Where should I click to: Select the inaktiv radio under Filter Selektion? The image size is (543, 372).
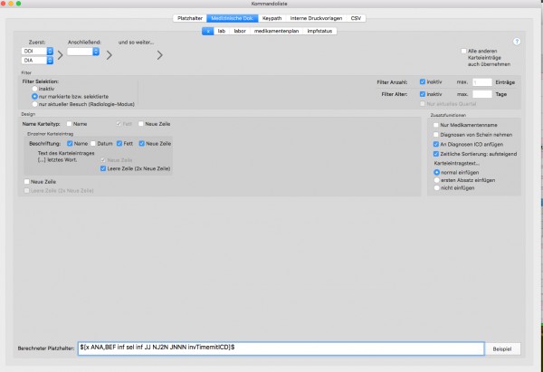point(34,89)
